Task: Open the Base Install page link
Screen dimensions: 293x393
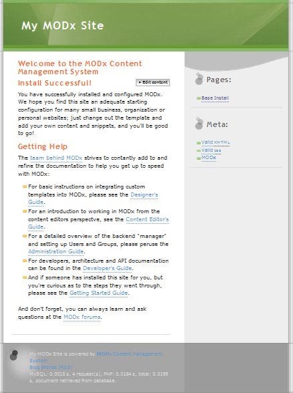Action: click(215, 98)
